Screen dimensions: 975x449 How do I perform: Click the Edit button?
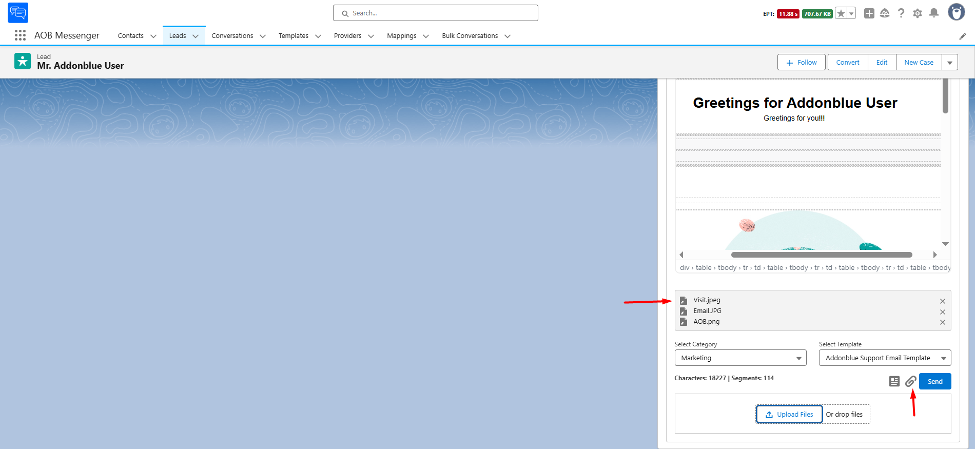coord(882,62)
